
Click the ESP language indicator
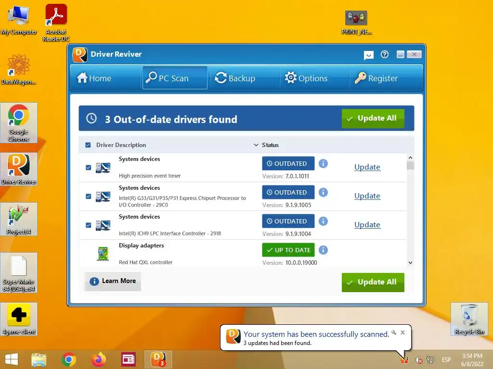(446, 360)
